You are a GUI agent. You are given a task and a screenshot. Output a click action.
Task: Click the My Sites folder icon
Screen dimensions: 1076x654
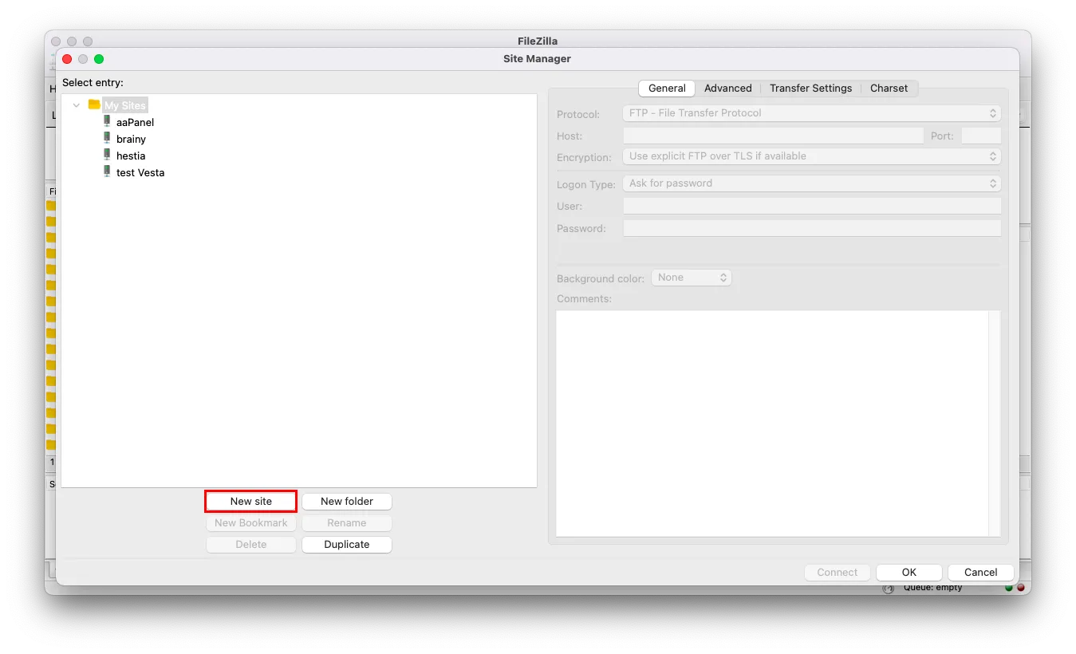tap(94, 104)
